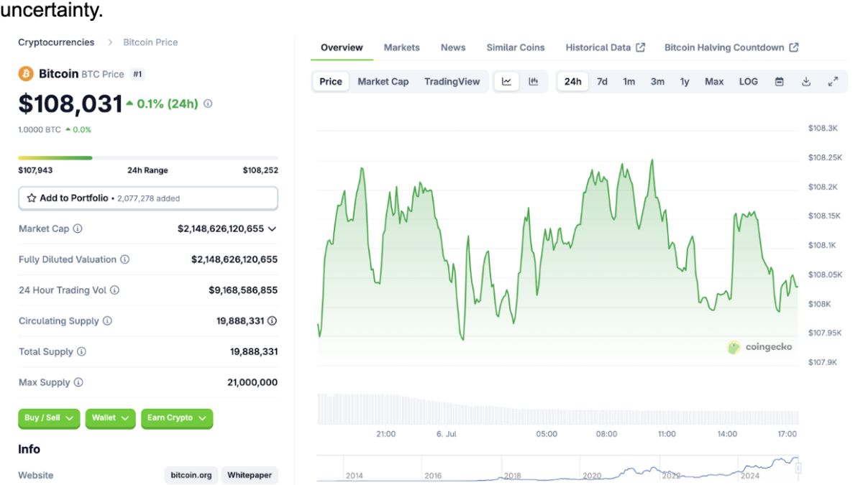Switch to line chart view icon
Image resolution: width=863 pixels, height=485 pixels.
pos(506,81)
